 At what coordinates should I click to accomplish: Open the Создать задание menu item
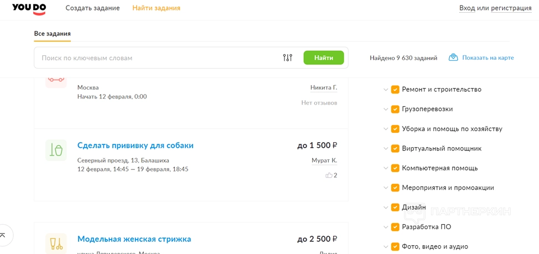[x=92, y=8]
